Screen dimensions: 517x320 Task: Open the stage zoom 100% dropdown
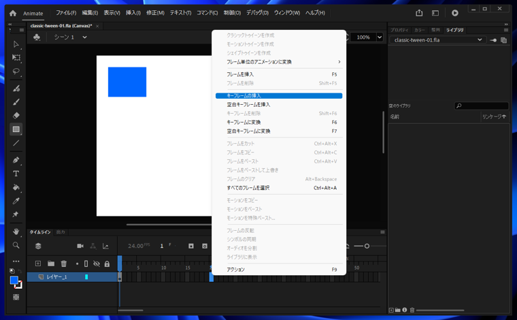(369, 37)
